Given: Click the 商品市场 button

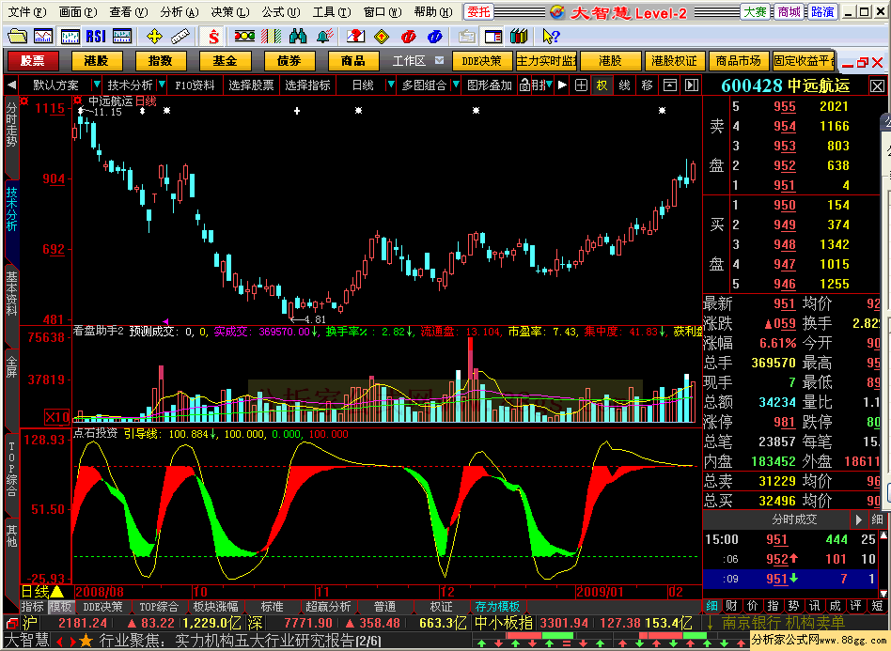Looking at the screenshot, I should coord(738,61).
